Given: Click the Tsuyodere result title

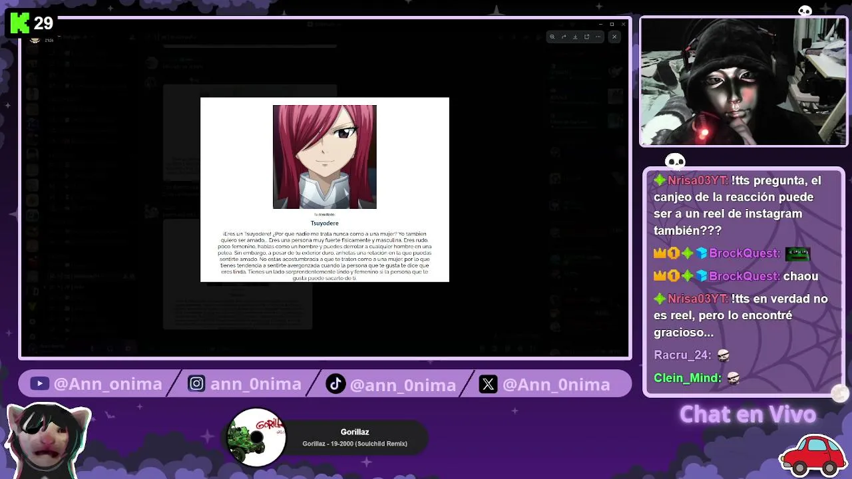Looking at the screenshot, I should pos(325,223).
